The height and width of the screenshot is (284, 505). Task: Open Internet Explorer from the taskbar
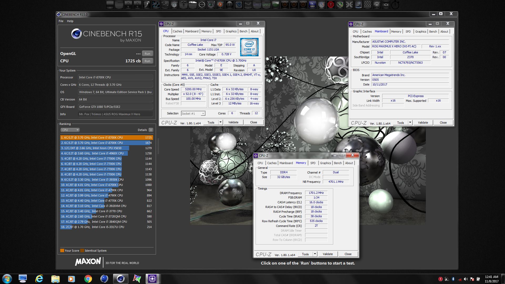[39, 279]
